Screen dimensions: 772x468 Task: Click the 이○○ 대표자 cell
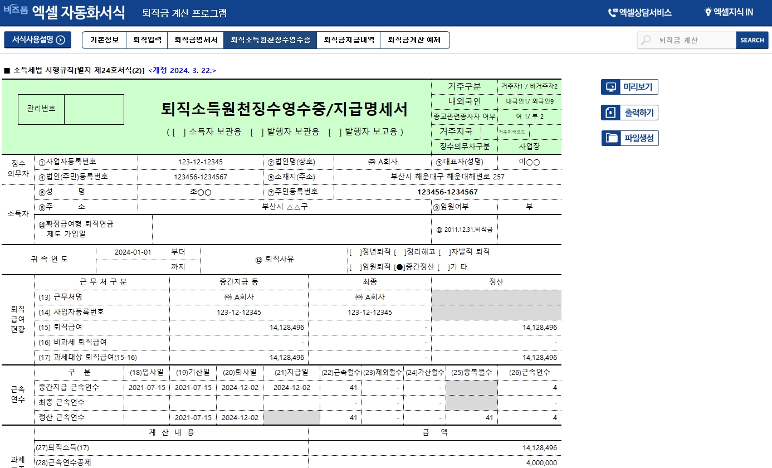point(529,162)
